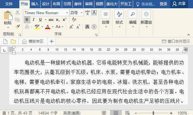The image size is (193, 115).
Task: Click the tab stop selector L box
Action: 4,50
